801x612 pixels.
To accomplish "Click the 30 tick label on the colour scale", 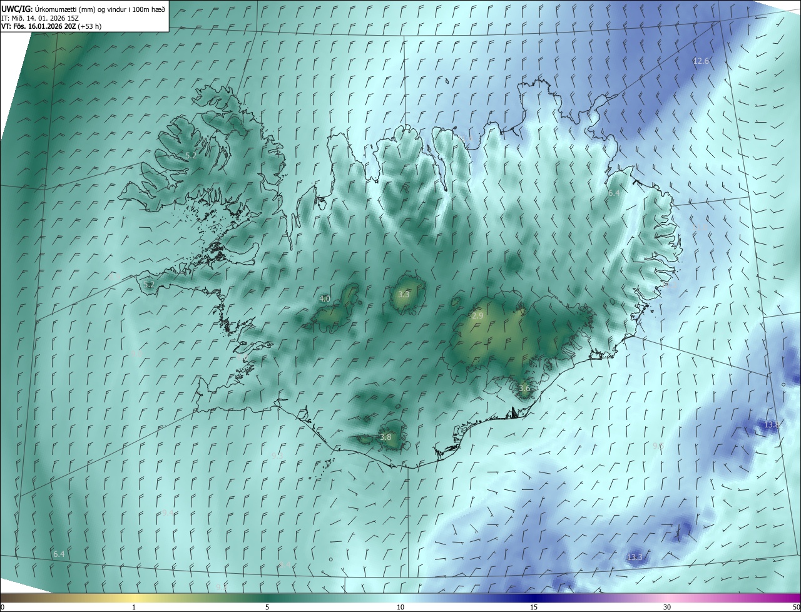I will [x=667, y=607].
